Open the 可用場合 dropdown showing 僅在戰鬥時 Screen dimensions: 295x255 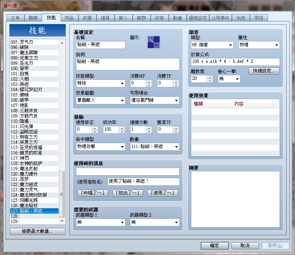click(x=155, y=100)
